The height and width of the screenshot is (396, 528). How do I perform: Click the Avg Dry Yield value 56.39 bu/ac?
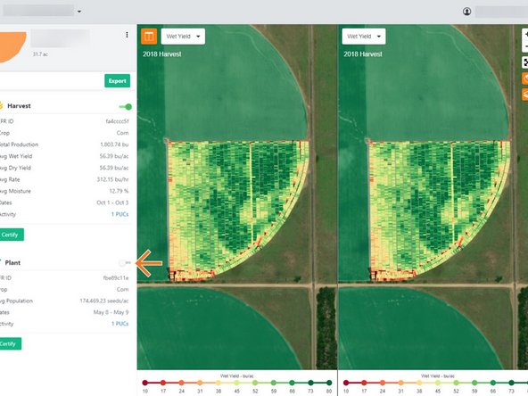114,168
